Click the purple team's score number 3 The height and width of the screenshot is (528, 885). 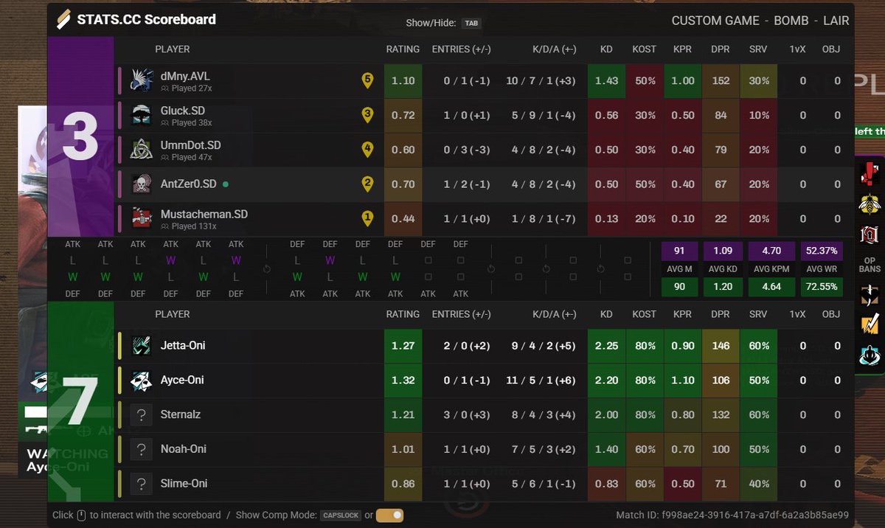(x=80, y=137)
